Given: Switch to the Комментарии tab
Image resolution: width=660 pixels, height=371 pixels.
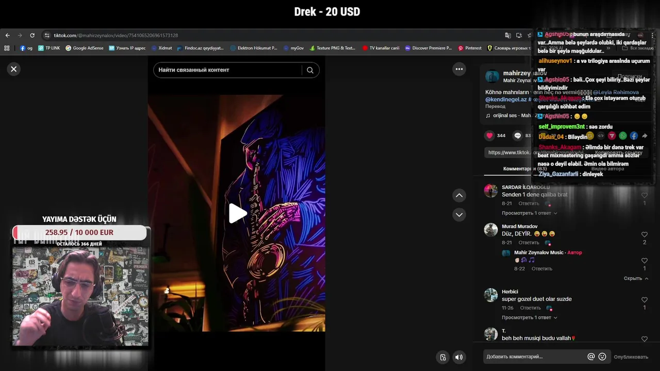Looking at the screenshot, I should 525,168.
